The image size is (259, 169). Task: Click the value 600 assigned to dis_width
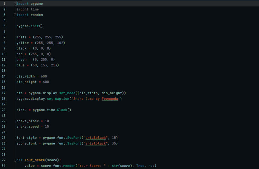(44, 76)
